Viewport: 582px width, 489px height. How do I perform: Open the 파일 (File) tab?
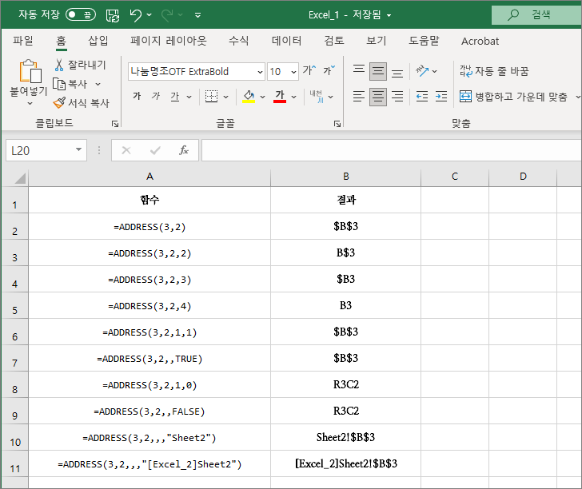pyautogui.click(x=23, y=41)
